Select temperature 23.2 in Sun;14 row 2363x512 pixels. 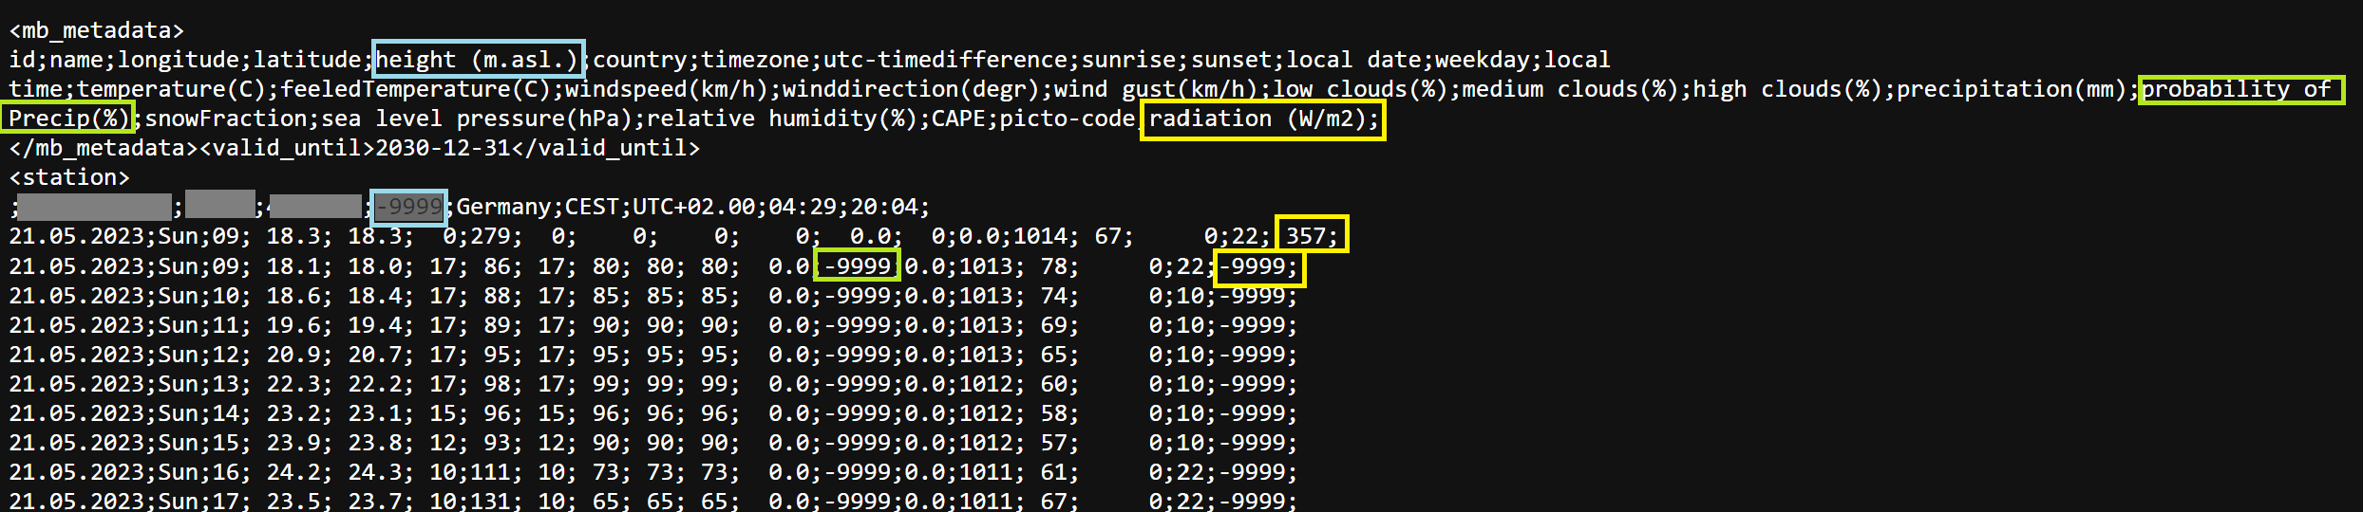(x=293, y=413)
